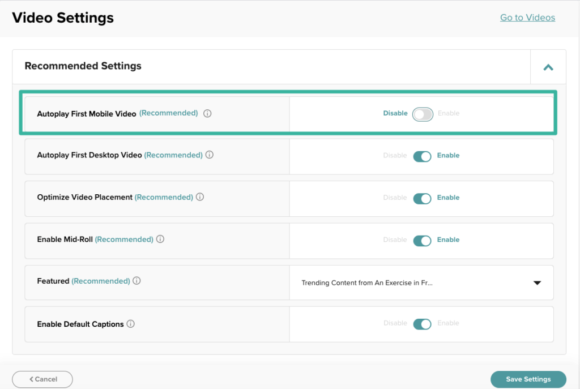Click the Recommended Settings header title

pyautogui.click(x=83, y=66)
